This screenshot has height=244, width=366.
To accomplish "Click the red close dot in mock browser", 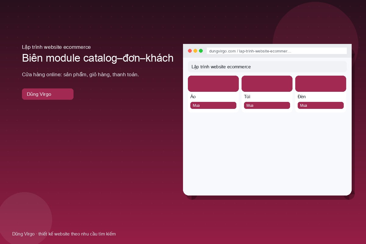I will (190, 51).
